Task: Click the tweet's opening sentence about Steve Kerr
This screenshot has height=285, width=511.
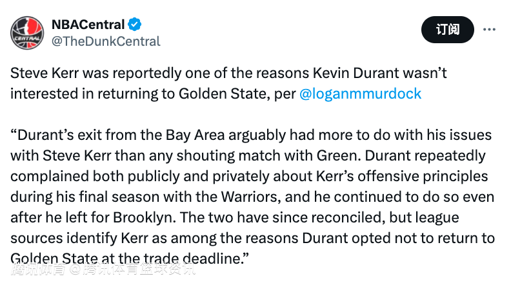Action: coord(228,83)
